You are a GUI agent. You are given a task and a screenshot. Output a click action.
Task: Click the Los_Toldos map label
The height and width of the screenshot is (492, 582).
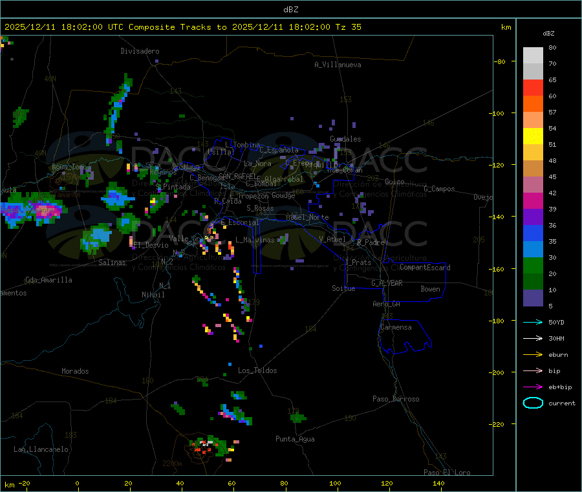point(257,370)
